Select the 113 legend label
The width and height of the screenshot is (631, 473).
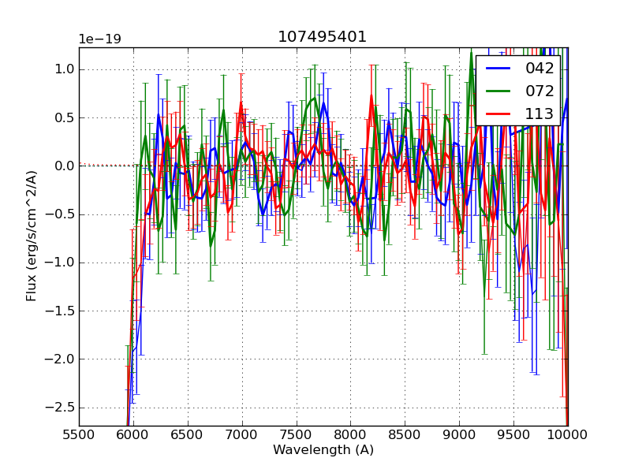pyautogui.click(x=539, y=114)
